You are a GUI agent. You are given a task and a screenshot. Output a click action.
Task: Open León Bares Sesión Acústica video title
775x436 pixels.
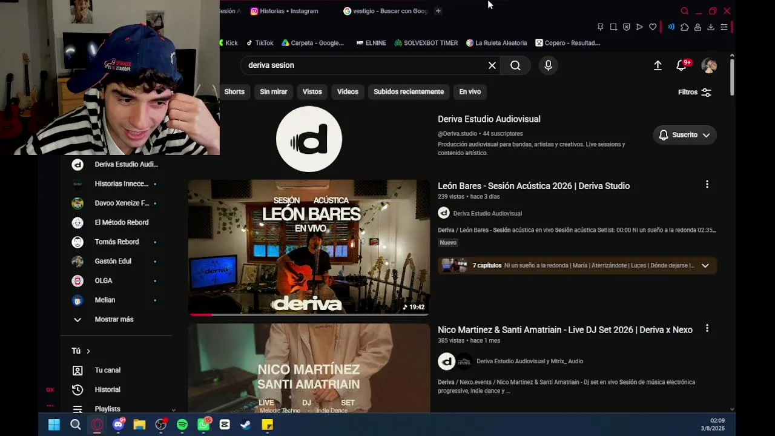(x=534, y=186)
